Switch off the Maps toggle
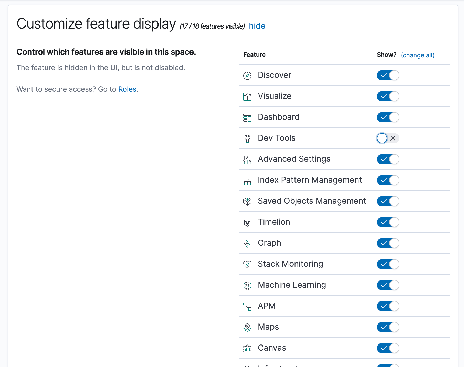The height and width of the screenshot is (367, 464). point(388,327)
